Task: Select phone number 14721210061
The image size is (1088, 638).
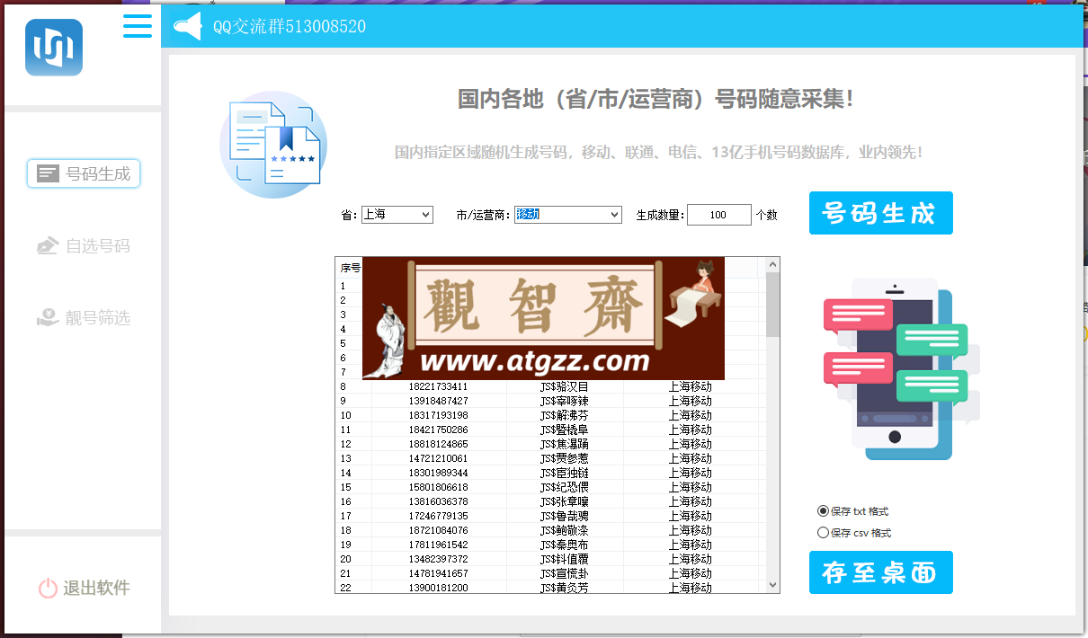Action: pyautogui.click(x=438, y=458)
